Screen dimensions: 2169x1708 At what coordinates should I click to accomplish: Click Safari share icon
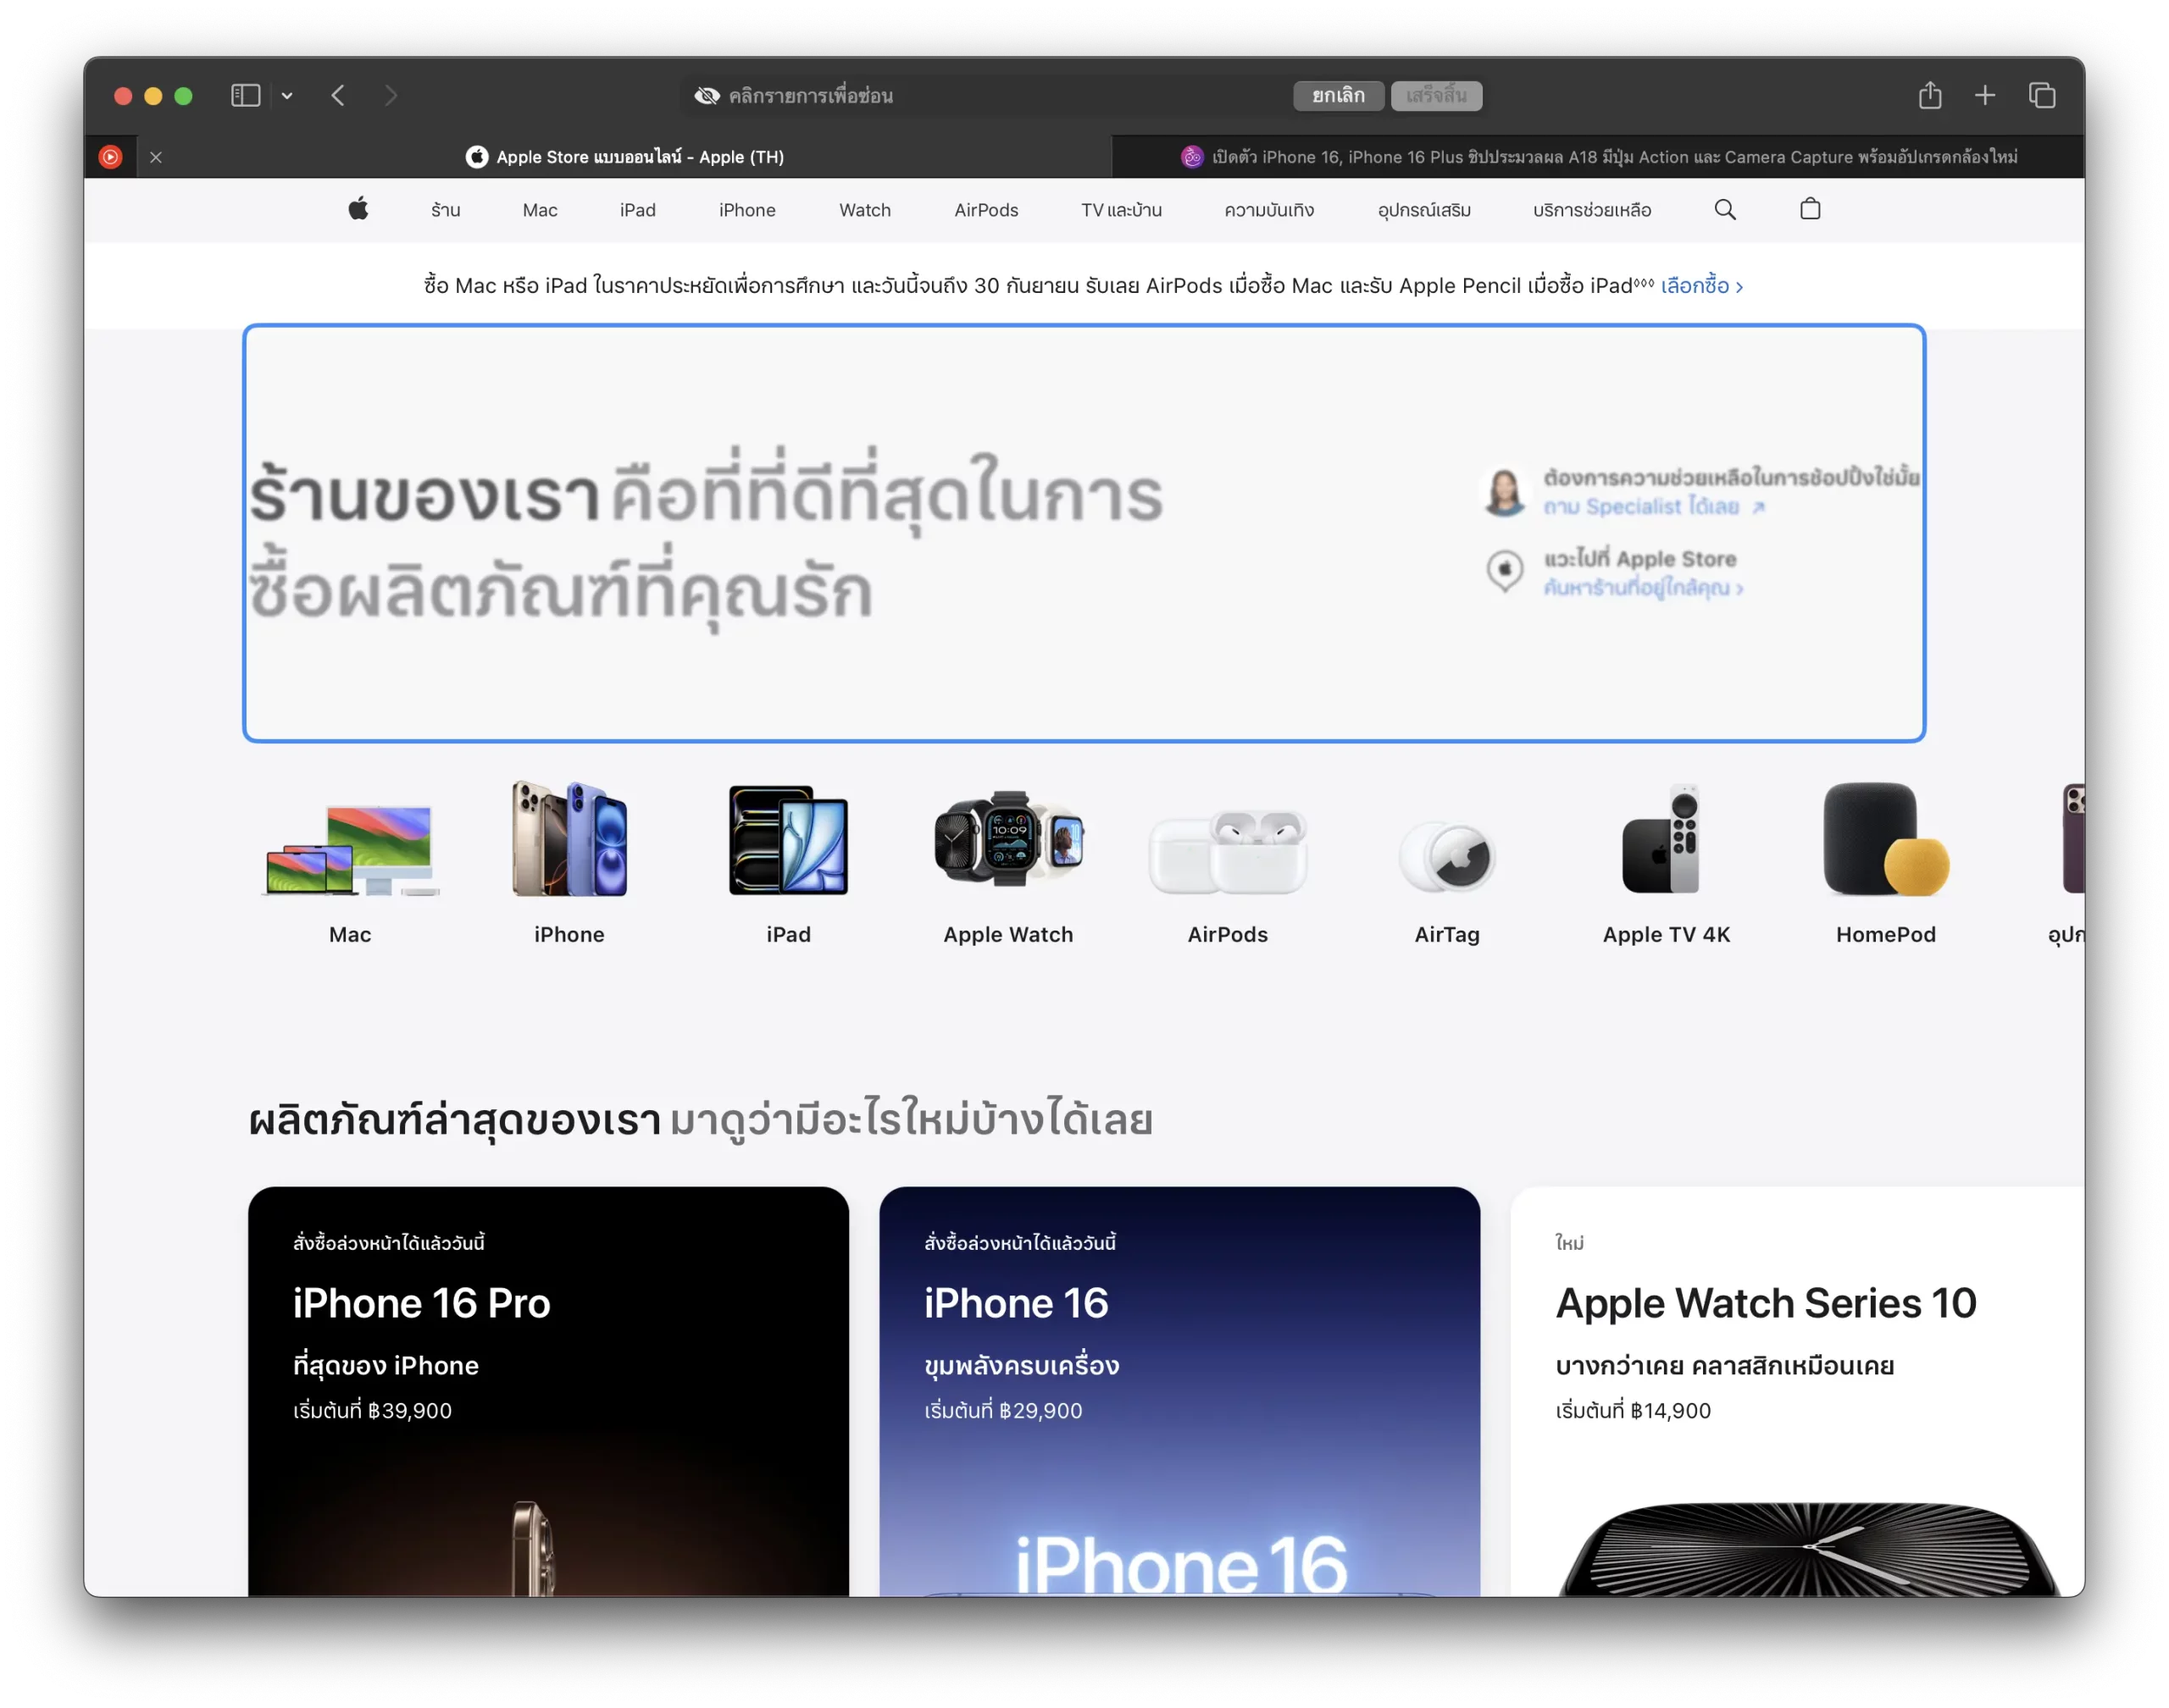[x=1930, y=96]
